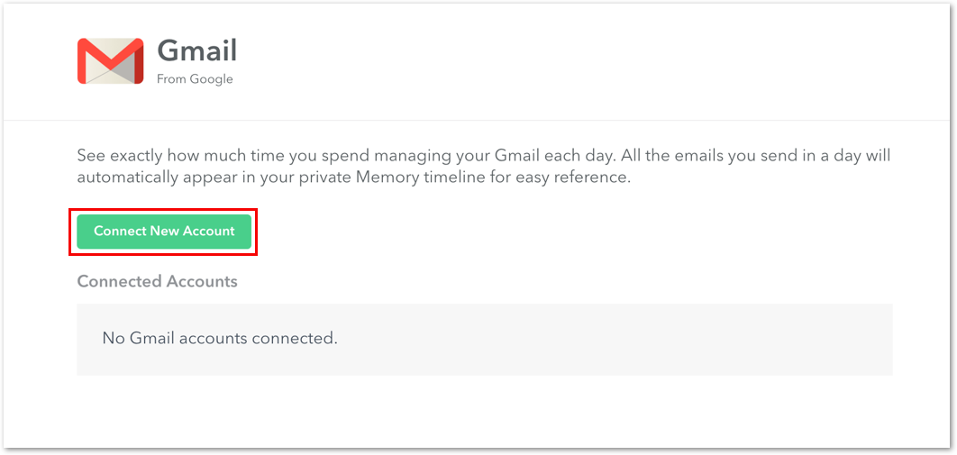Click the empty gray connected accounts panel
Image resolution: width=957 pixels, height=455 pixels.
[x=485, y=339]
